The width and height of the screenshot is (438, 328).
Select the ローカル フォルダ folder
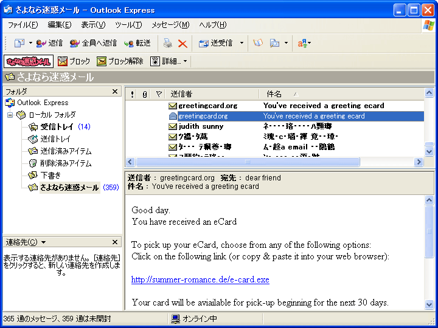[x=52, y=115]
